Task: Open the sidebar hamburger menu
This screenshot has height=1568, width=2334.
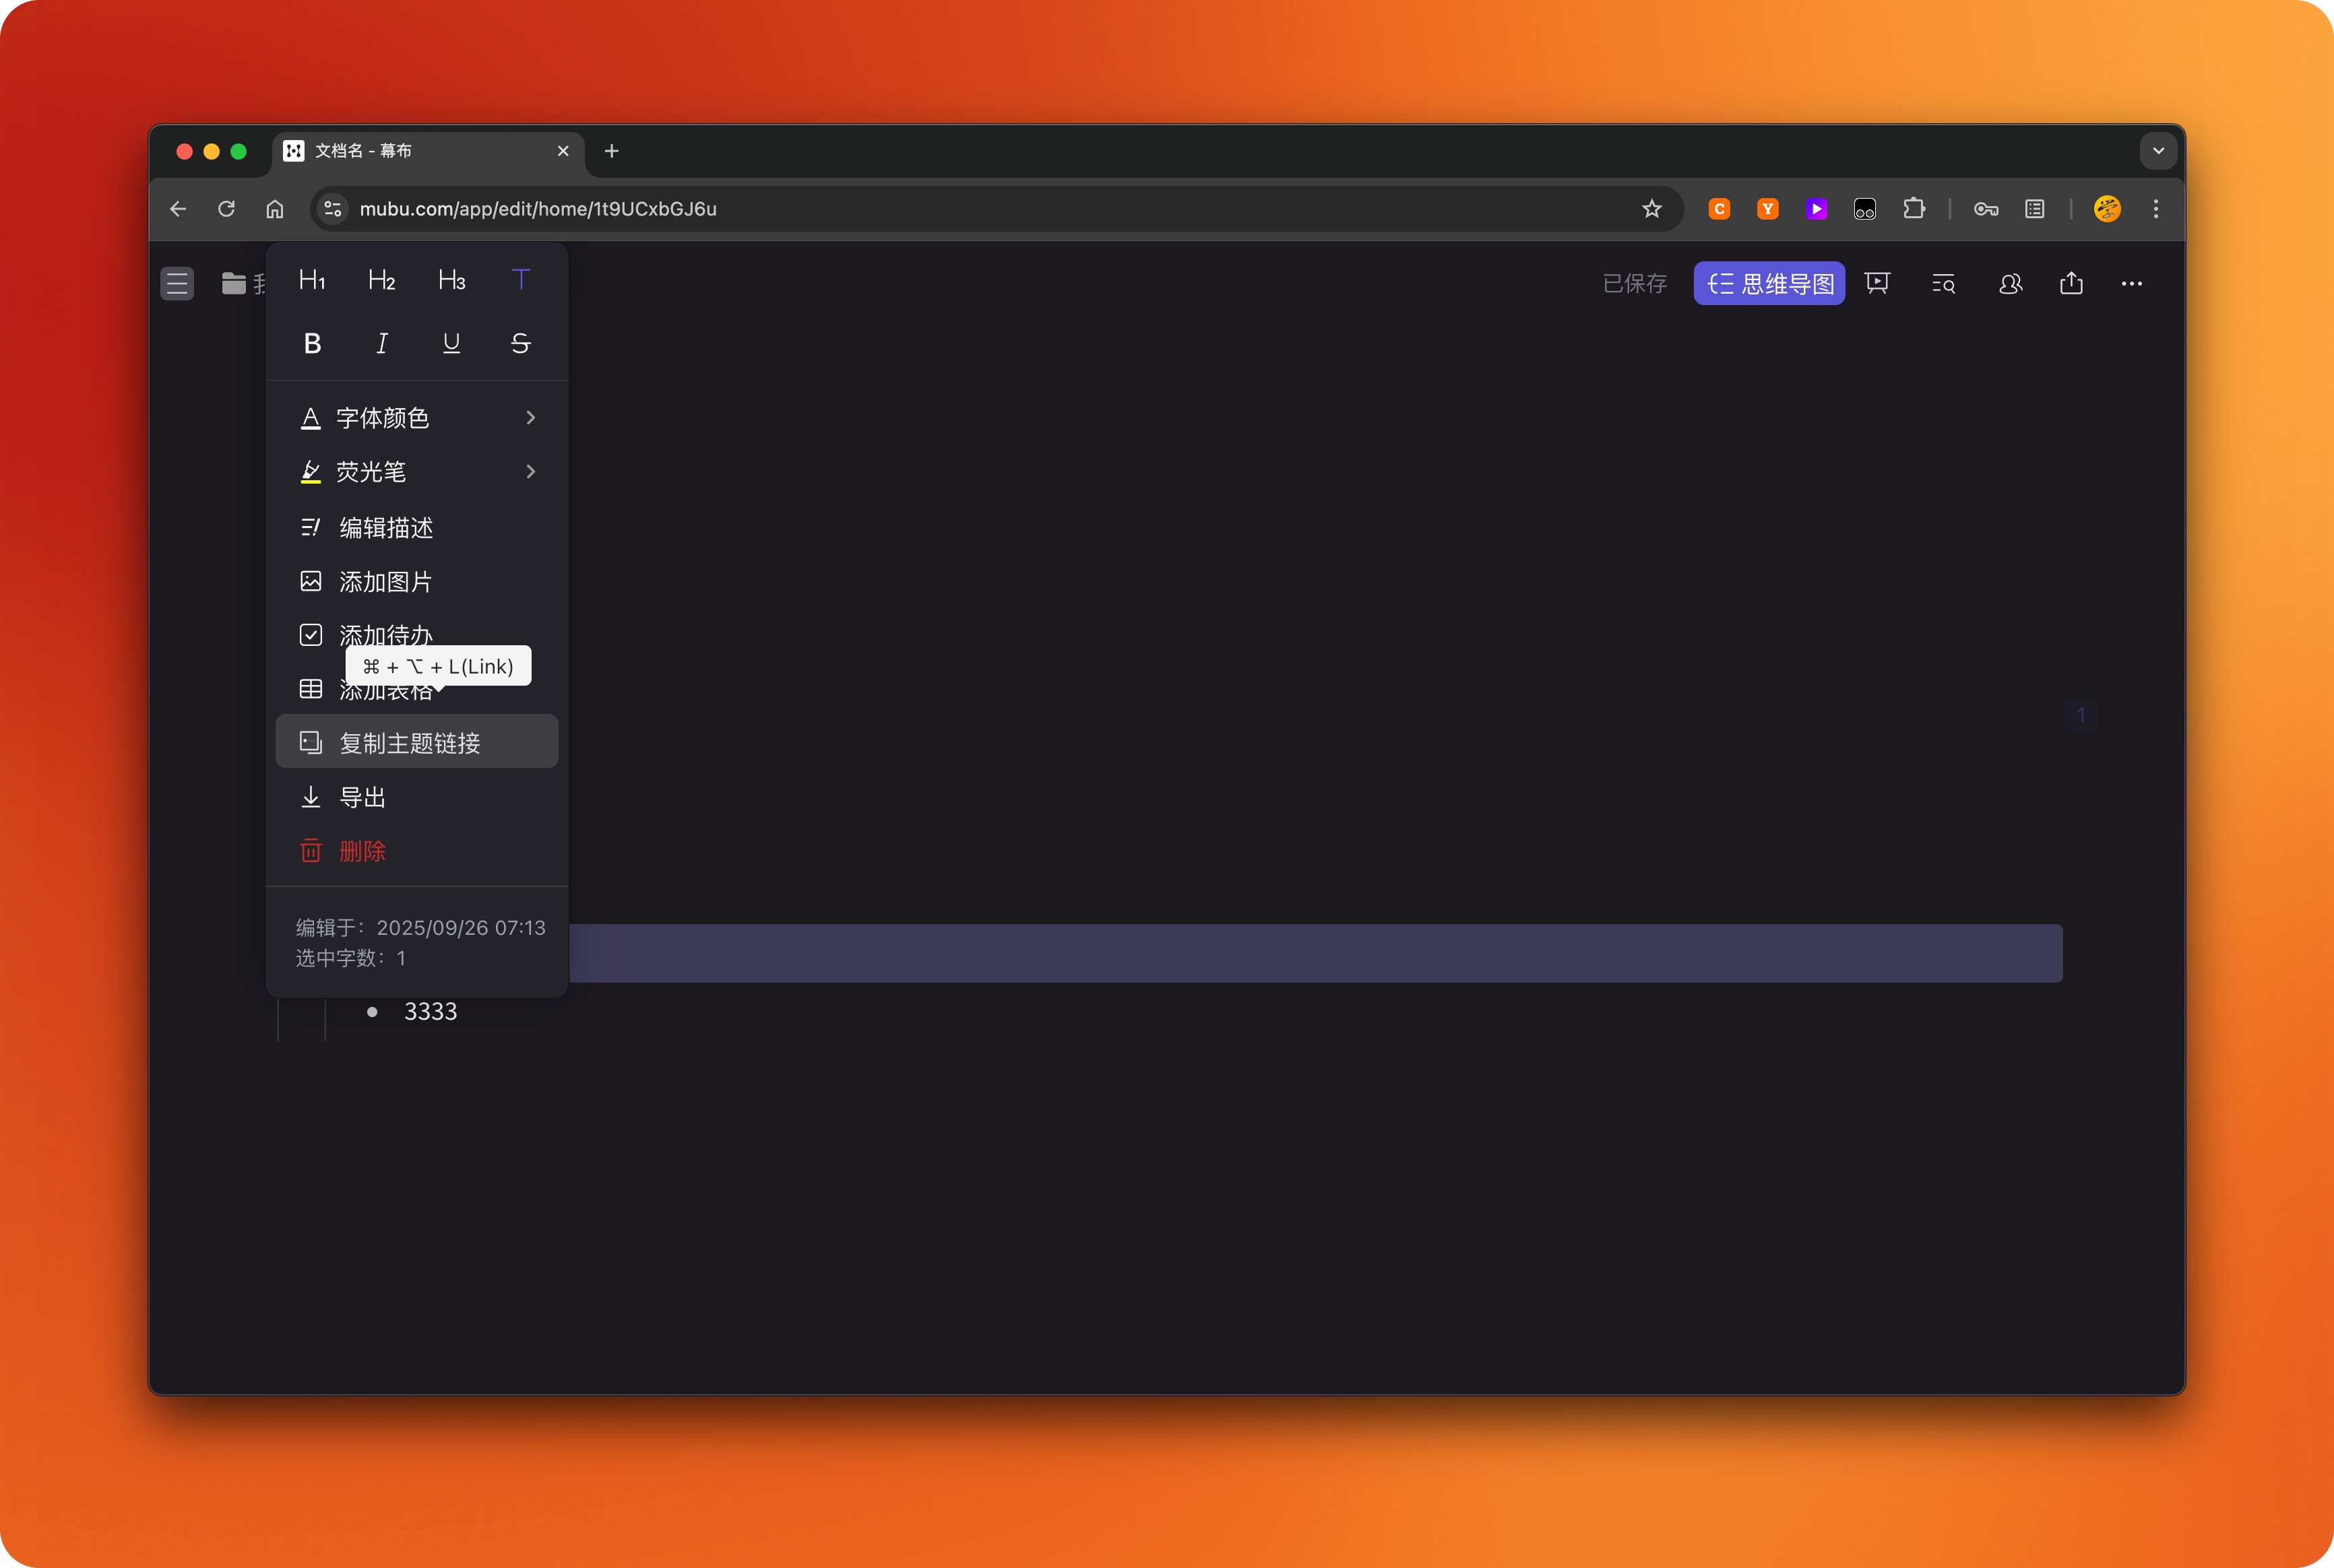Action: point(177,284)
